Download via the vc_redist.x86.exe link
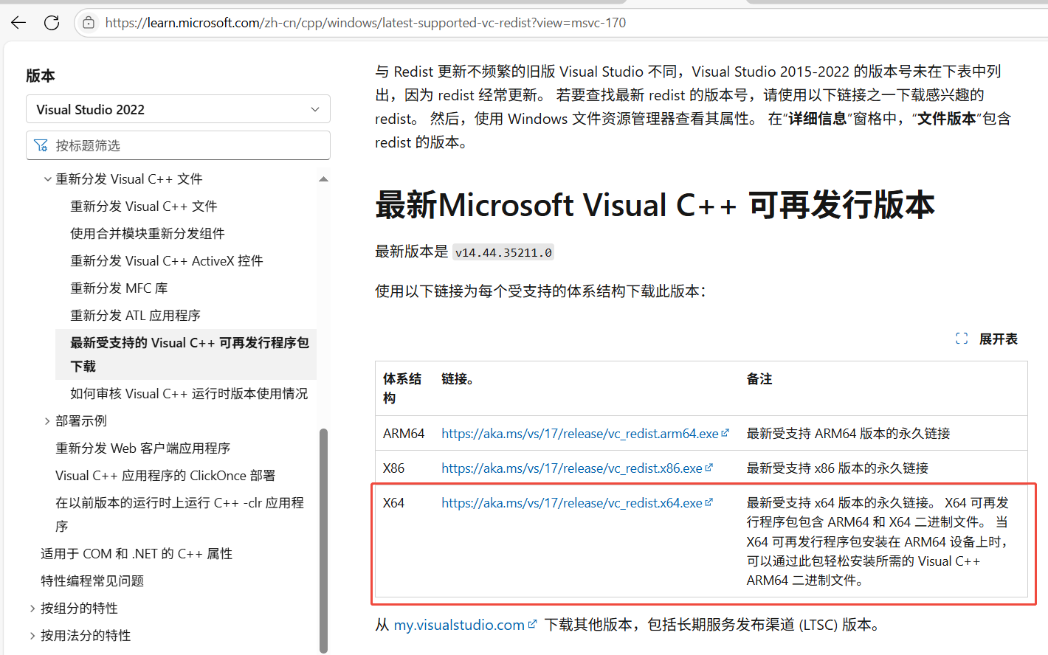The height and width of the screenshot is (655, 1048). click(576, 468)
